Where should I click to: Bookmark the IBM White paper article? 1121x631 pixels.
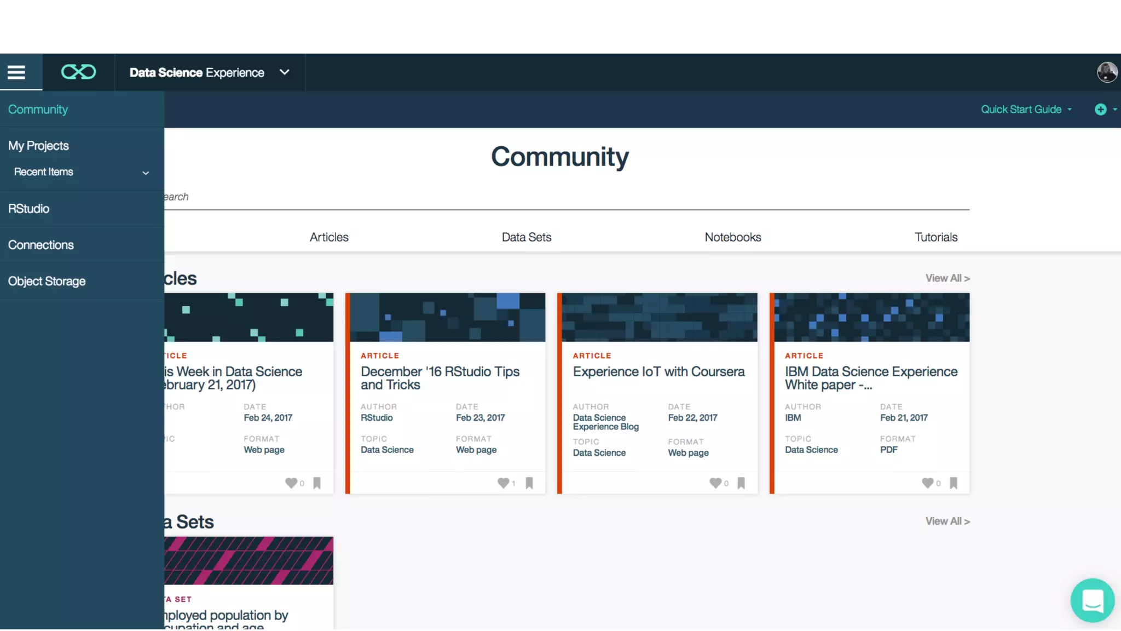pos(954,483)
